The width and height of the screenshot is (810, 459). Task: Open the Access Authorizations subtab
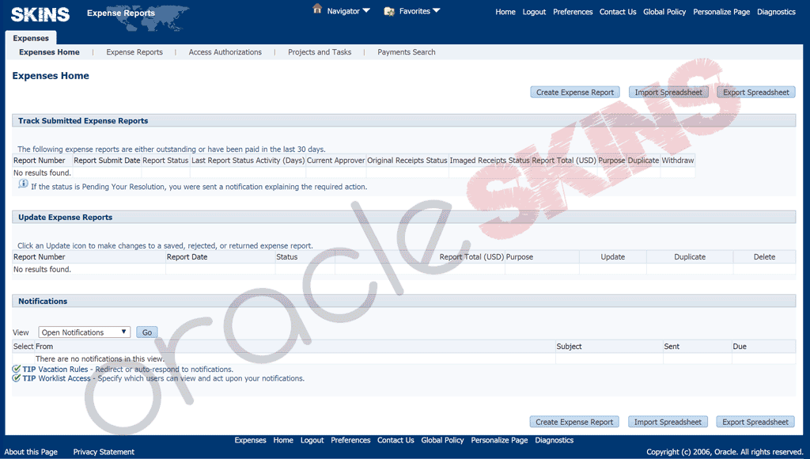(225, 52)
